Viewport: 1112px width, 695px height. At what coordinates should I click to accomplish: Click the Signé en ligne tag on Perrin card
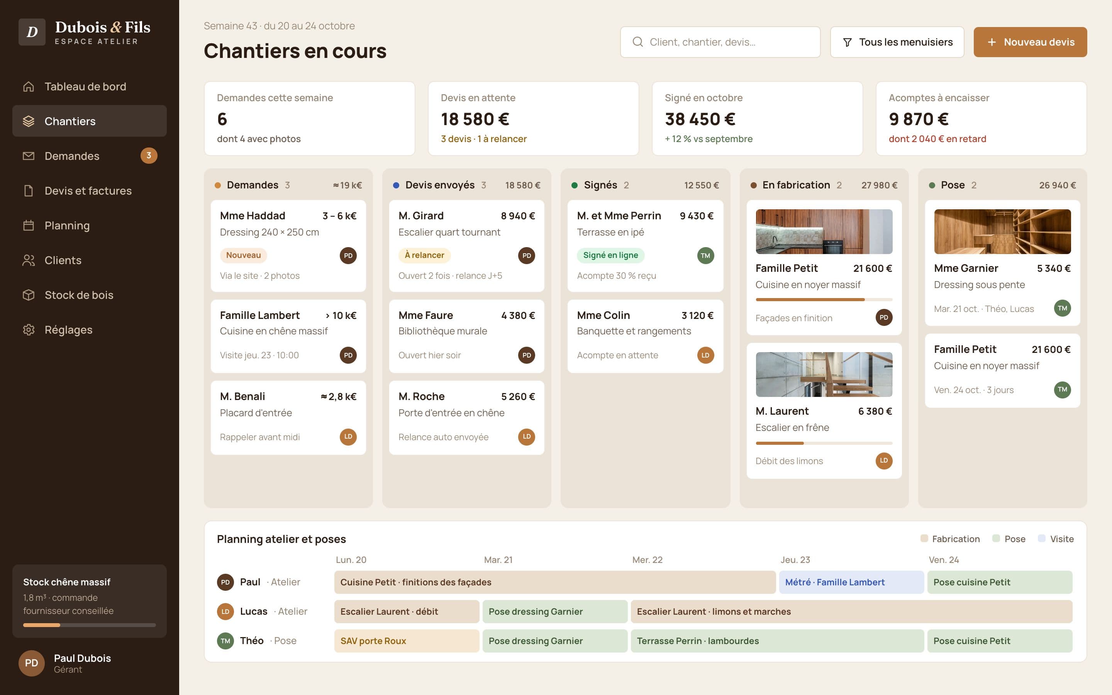[611, 255]
